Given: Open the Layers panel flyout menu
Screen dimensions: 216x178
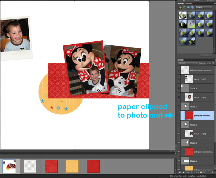Looking at the screenshot, I should pos(215,60).
